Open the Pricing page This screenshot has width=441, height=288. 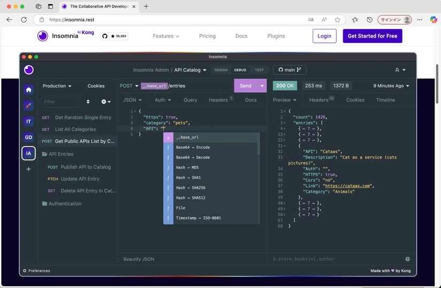point(207,36)
